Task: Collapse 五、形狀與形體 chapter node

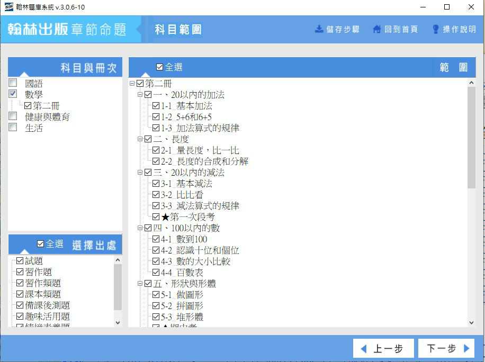Action: tap(140, 284)
